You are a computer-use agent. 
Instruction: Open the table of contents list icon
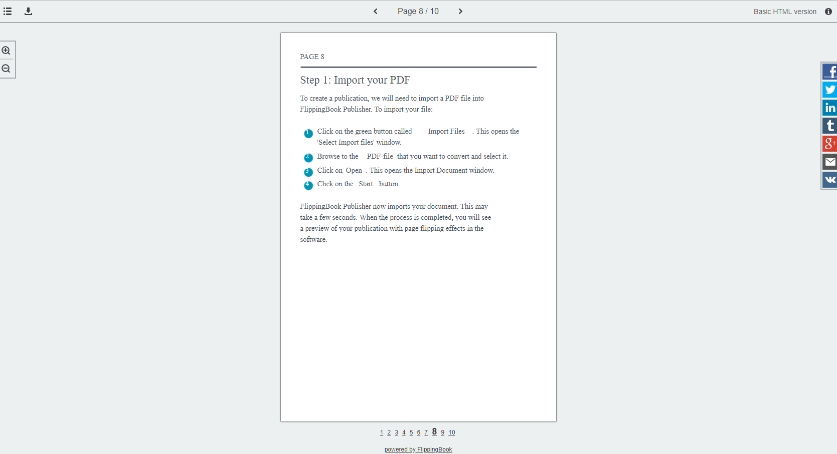pos(8,11)
